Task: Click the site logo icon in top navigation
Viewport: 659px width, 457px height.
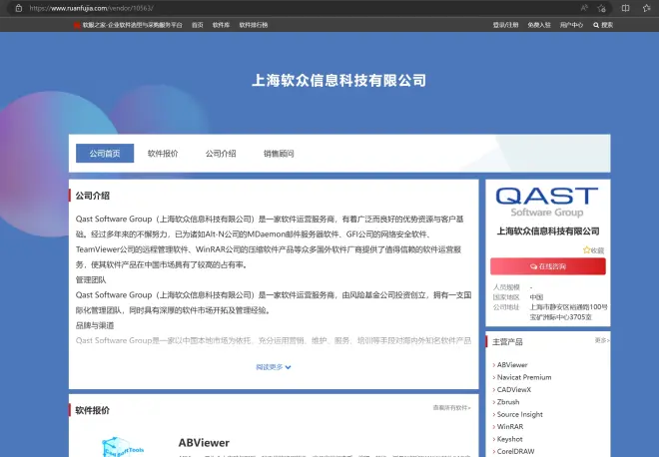Action: pyautogui.click(x=77, y=24)
